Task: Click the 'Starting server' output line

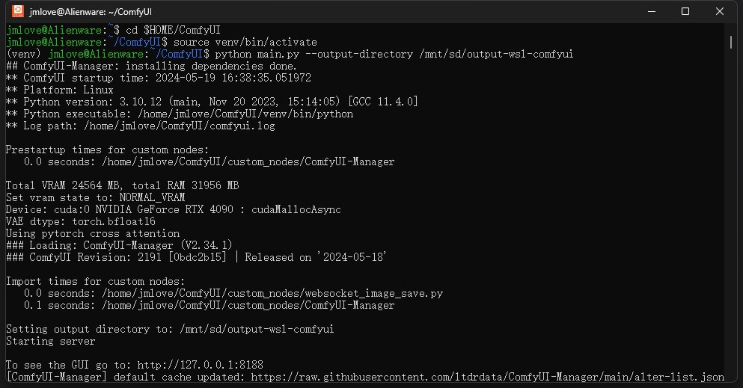Action: coord(50,341)
